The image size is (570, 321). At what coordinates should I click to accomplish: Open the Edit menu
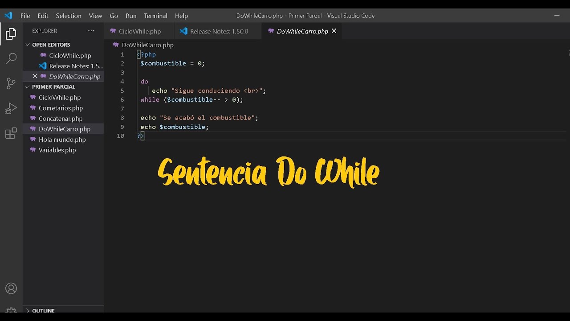point(43,16)
